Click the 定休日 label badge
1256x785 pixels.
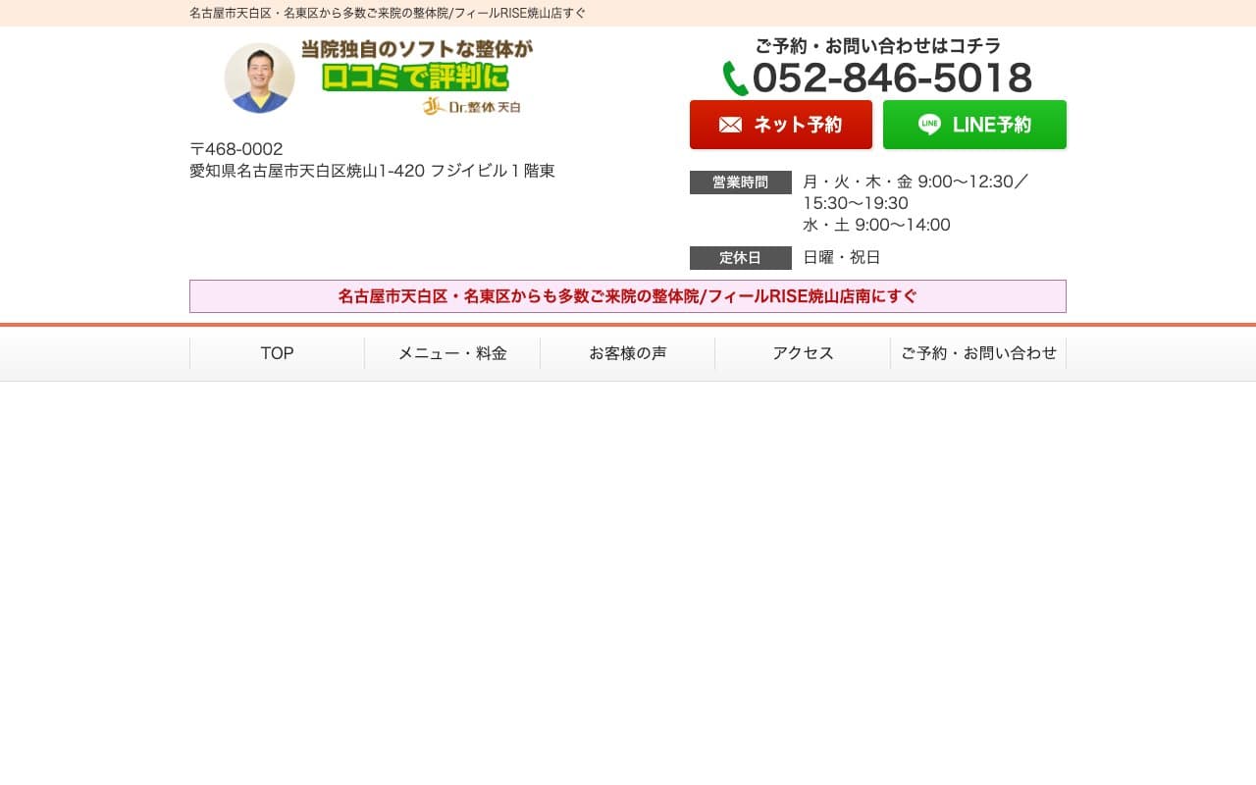point(740,258)
